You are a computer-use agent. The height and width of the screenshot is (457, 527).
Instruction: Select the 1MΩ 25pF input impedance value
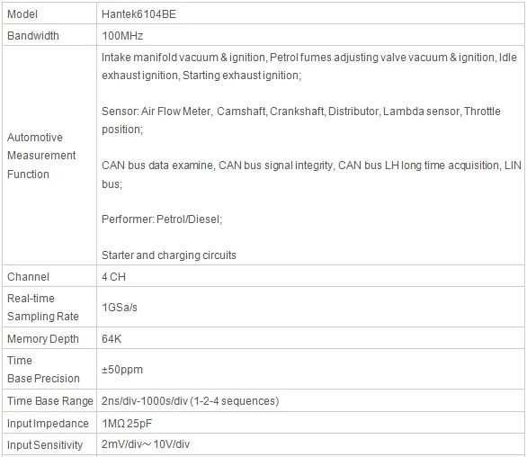click(127, 424)
